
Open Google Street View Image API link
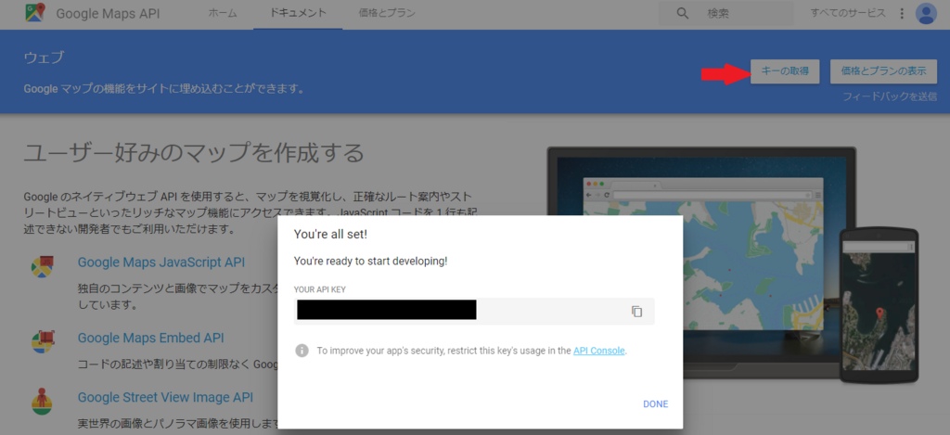(x=165, y=398)
